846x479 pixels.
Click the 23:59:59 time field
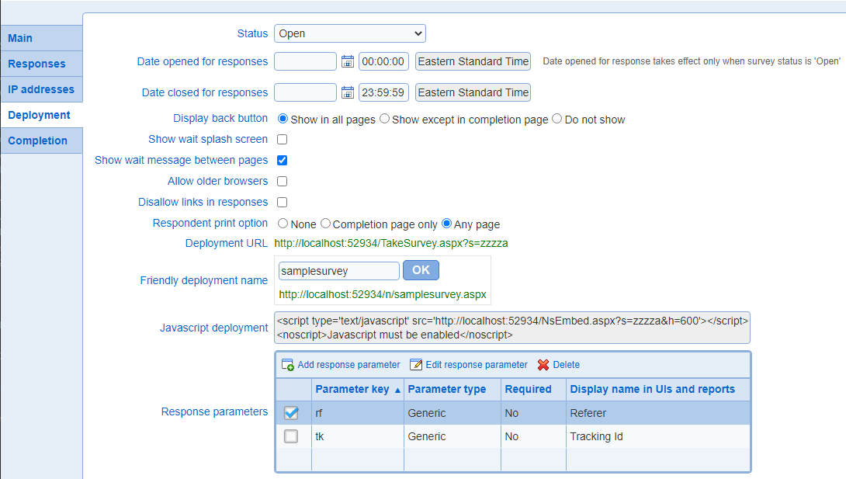point(383,93)
